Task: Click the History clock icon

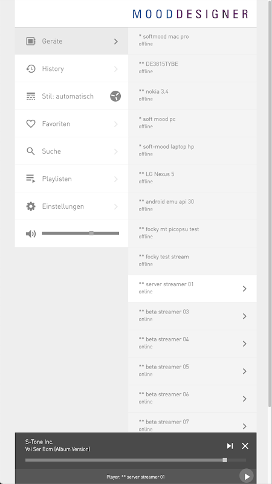Action: (x=31, y=68)
